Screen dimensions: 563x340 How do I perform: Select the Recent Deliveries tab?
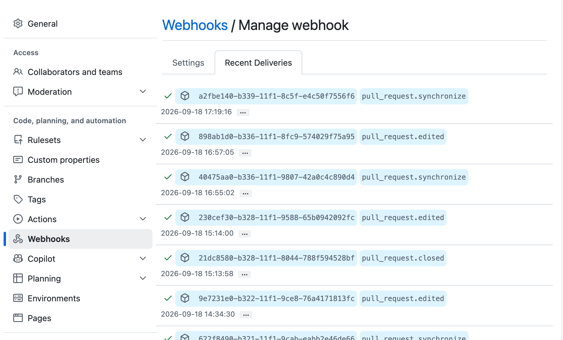pos(258,63)
